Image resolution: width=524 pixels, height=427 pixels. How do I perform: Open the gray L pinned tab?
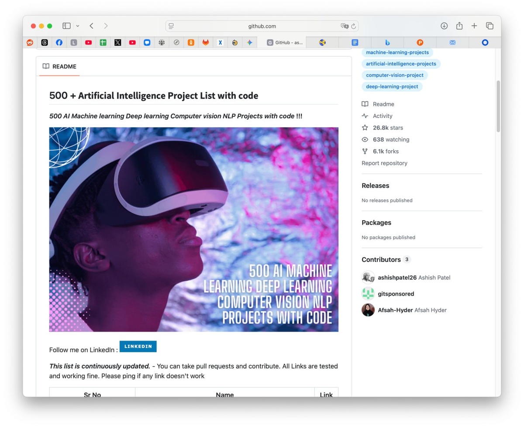tap(74, 42)
